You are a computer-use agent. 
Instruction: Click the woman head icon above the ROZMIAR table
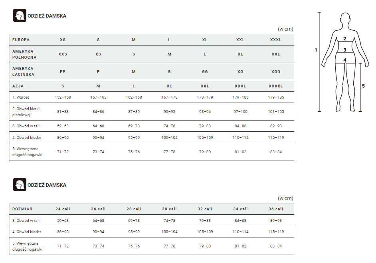[20, 185]
